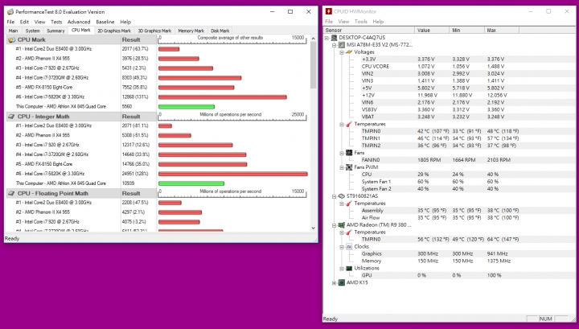Collapse the DESKTOP-C4AQ7US root node
The width and height of the screenshot is (579, 329).
click(x=326, y=38)
